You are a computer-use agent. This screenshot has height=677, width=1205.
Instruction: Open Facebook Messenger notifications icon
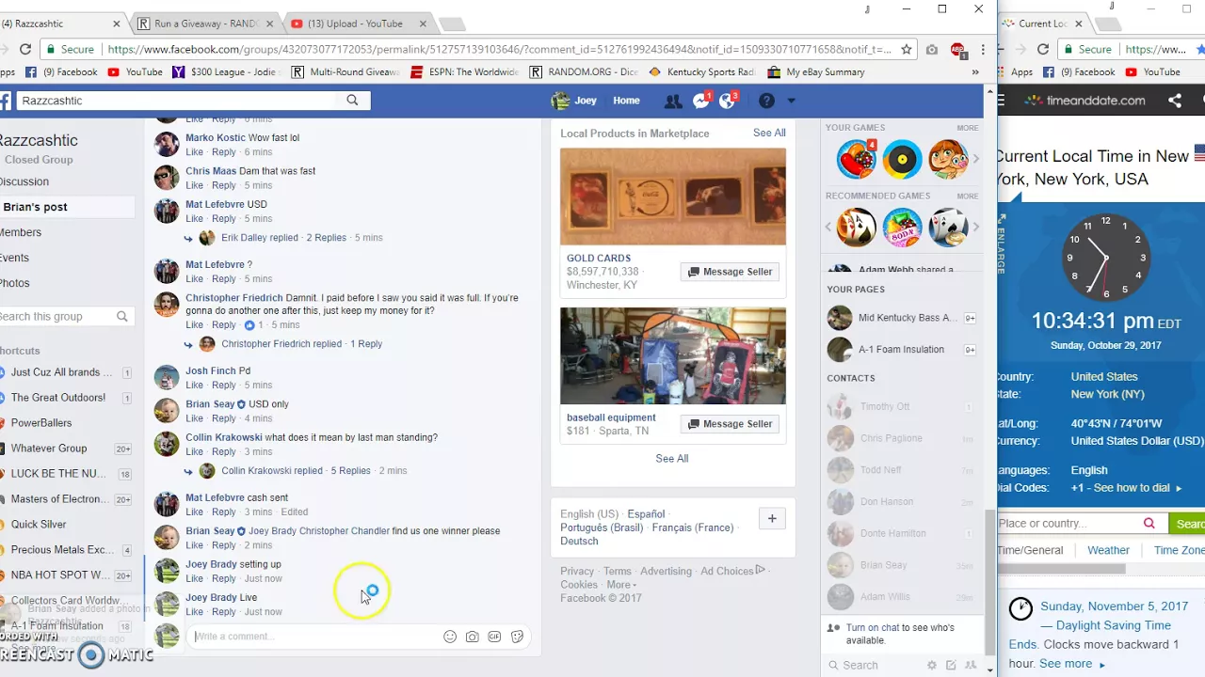pos(700,101)
